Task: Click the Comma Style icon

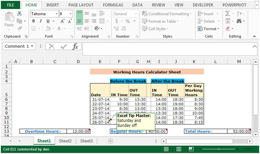Action: point(135,21)
